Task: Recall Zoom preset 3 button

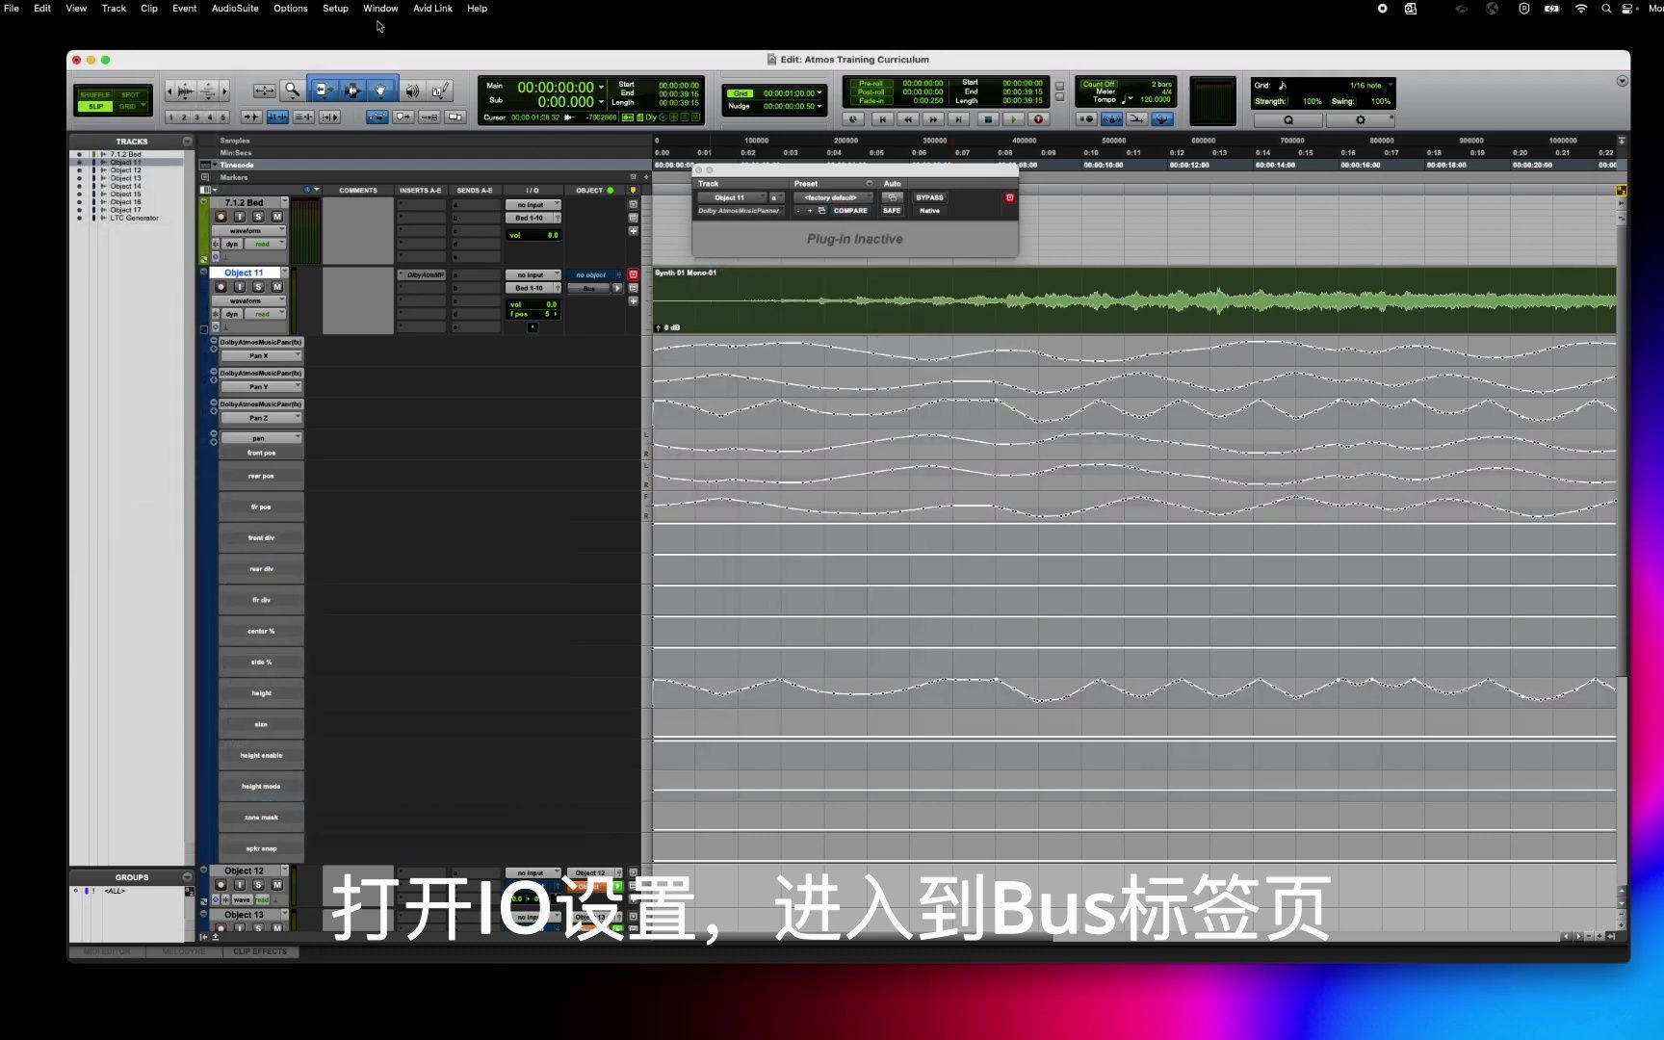Action: (x=196, y=117)
